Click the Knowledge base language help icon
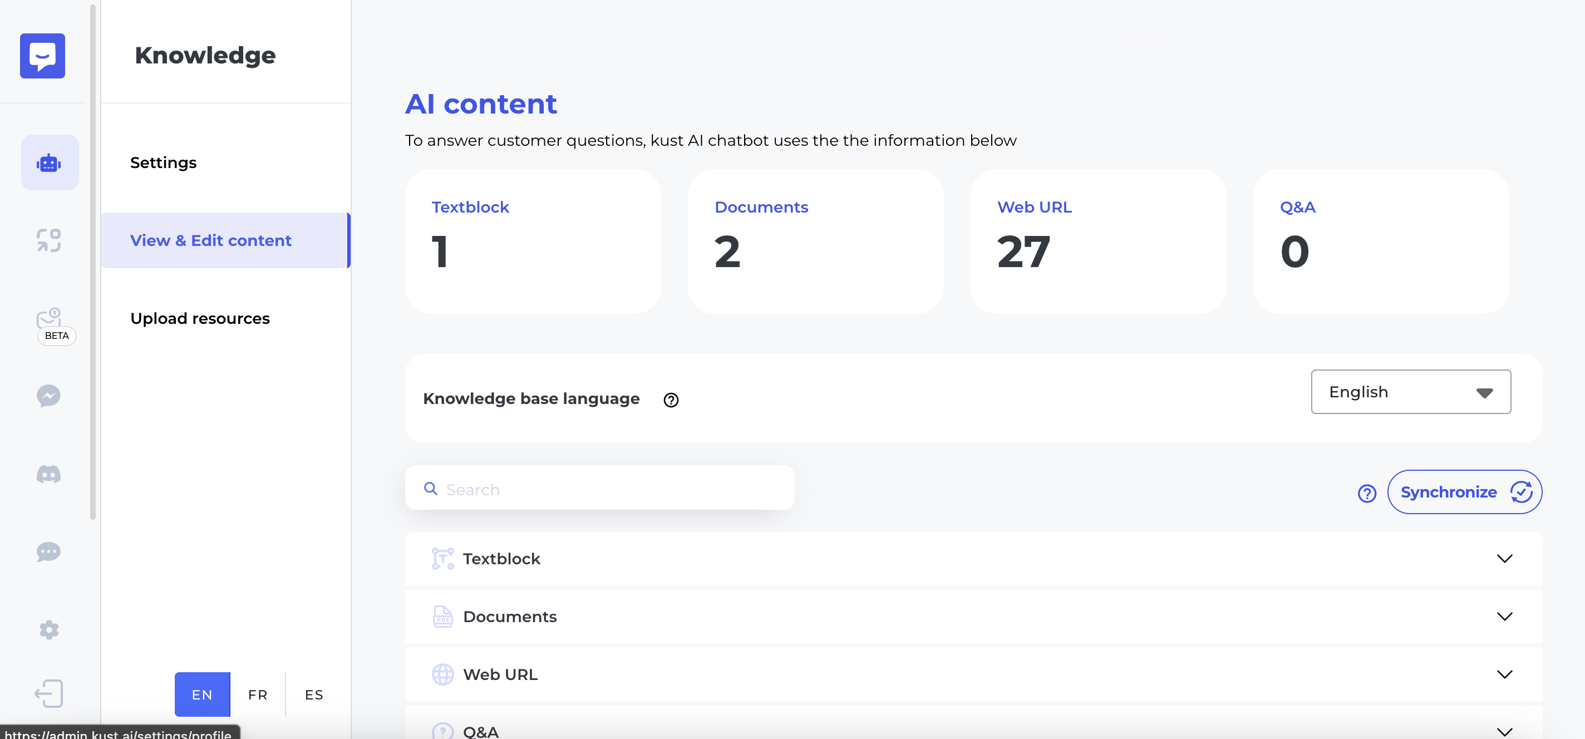This screenshot has width=1585, height=739. [671, 400]
